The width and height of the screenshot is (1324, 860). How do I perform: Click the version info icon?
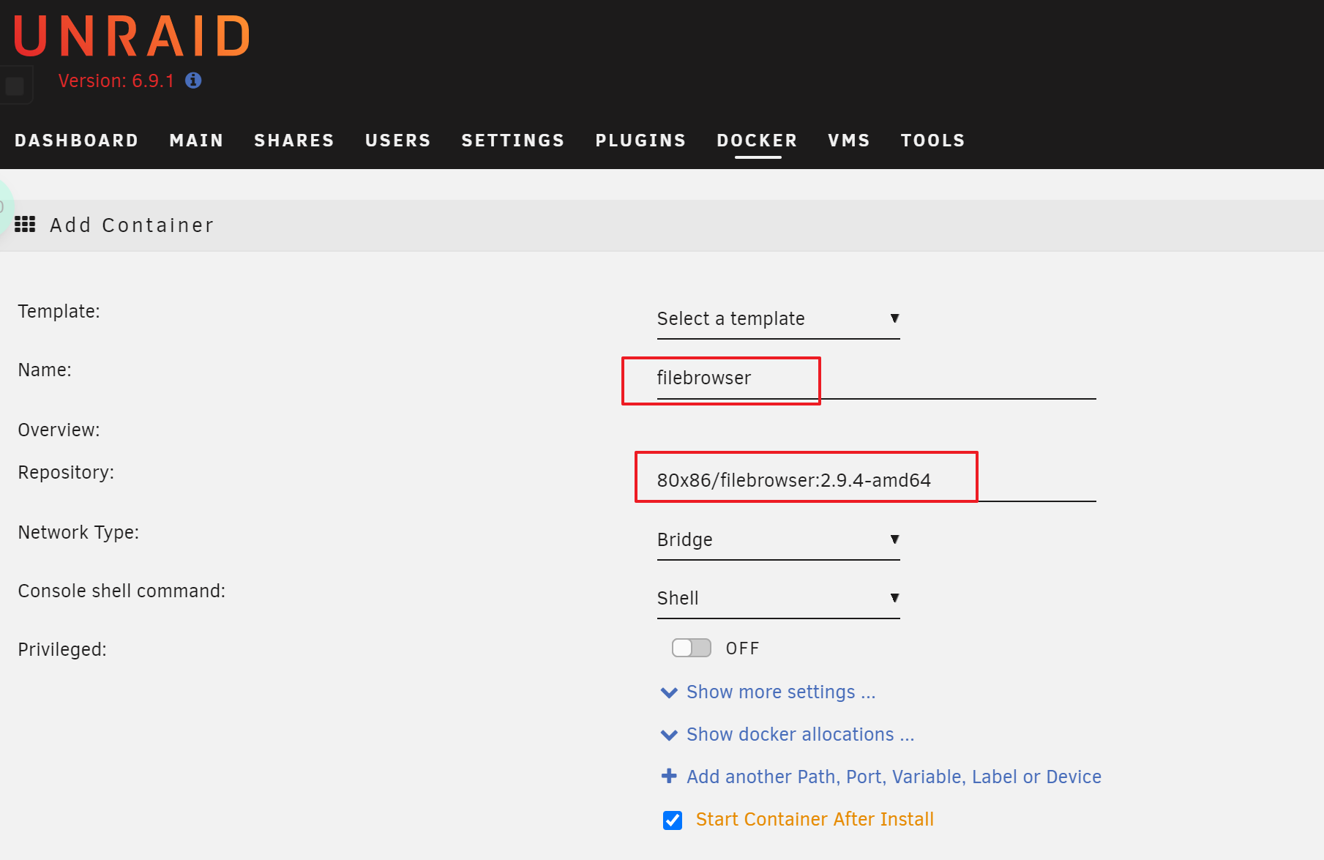click(193, 81)
